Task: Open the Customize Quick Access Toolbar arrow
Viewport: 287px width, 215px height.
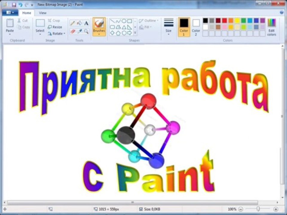Action: pyautogui.click(x=32, y=5)
